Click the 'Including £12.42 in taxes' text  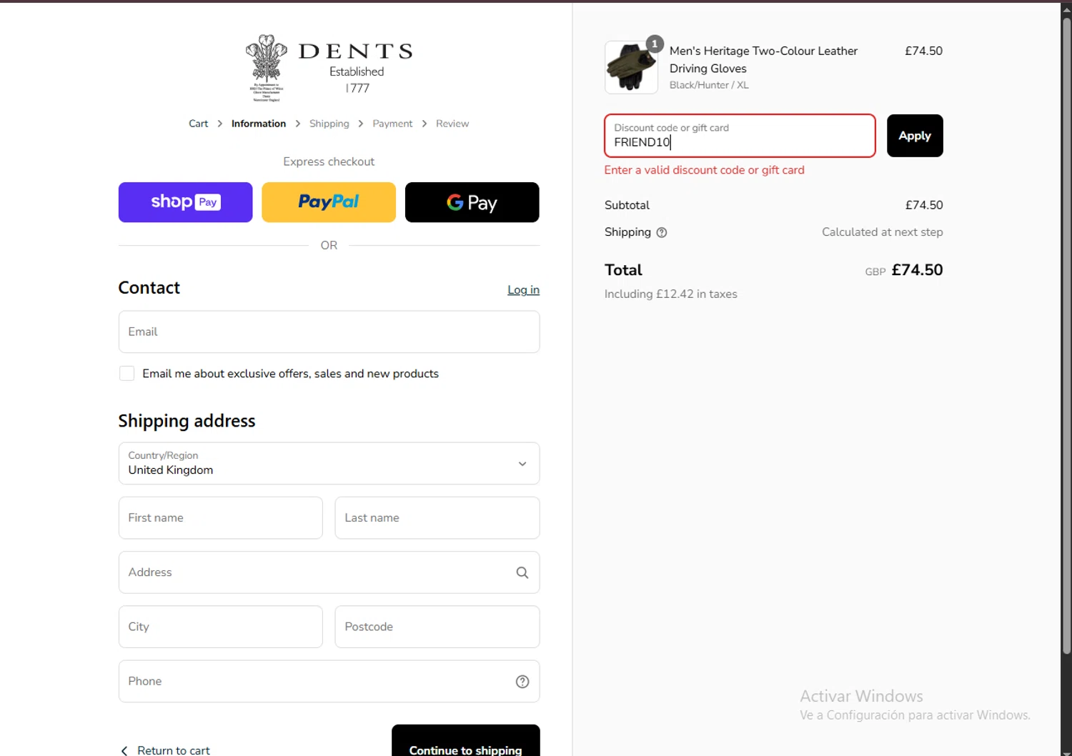pos(670,294)
